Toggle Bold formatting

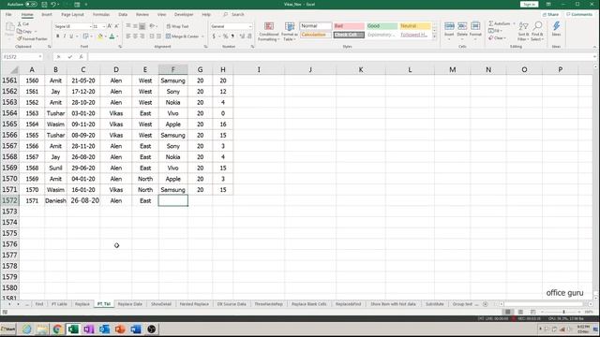click(x=58, y=37)
